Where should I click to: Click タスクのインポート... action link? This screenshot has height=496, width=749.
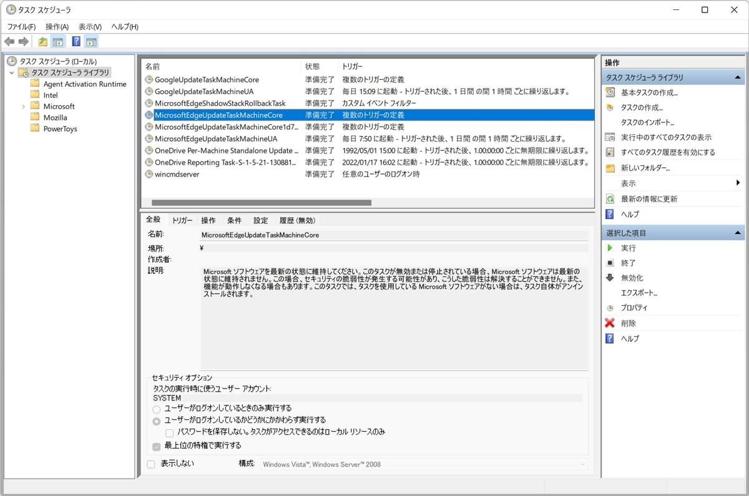647,122
